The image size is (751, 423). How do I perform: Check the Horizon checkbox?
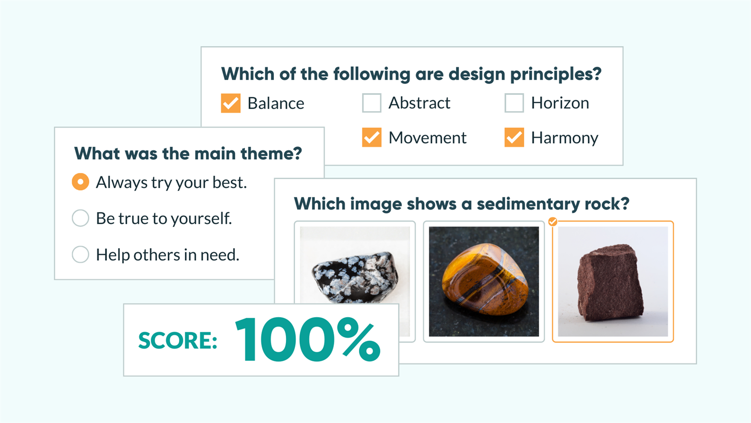tap(514, 103)
